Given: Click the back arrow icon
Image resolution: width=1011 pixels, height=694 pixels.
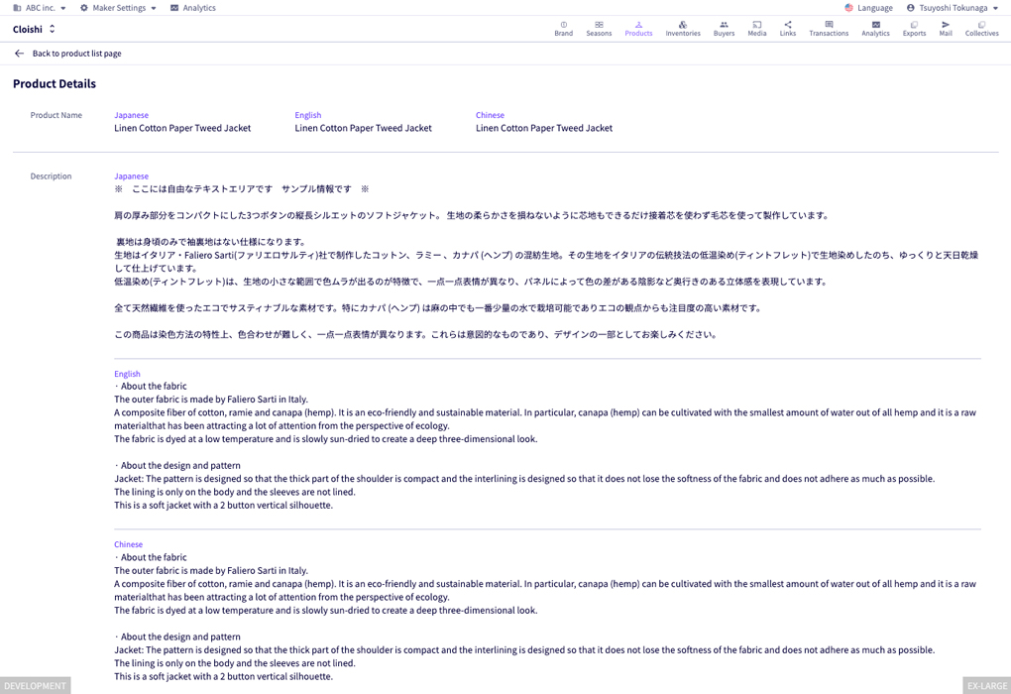Looking at the screenshot, I should click(x=20, y=54).
